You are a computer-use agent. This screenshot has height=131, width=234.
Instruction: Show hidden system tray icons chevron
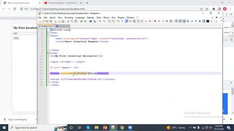point(190,128)
